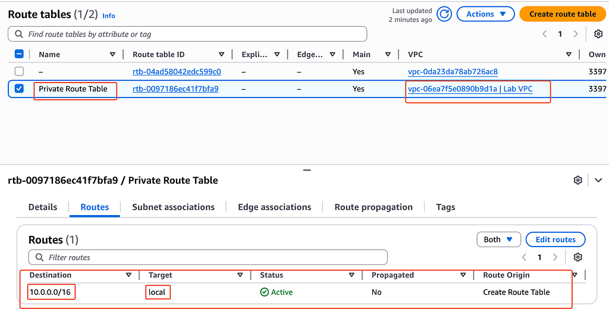
Task: Open details panel settings gear icon
Action: click(x=577, y=181)
